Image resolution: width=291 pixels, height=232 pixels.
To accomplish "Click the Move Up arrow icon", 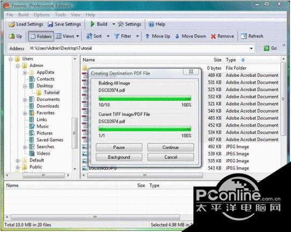I will [x=147, y=36].
